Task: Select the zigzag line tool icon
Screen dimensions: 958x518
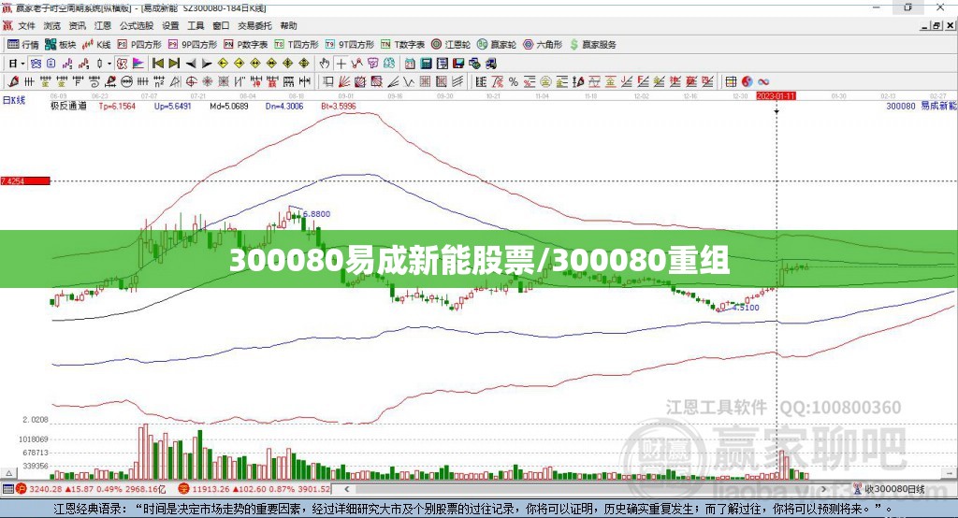Action: 409,82
